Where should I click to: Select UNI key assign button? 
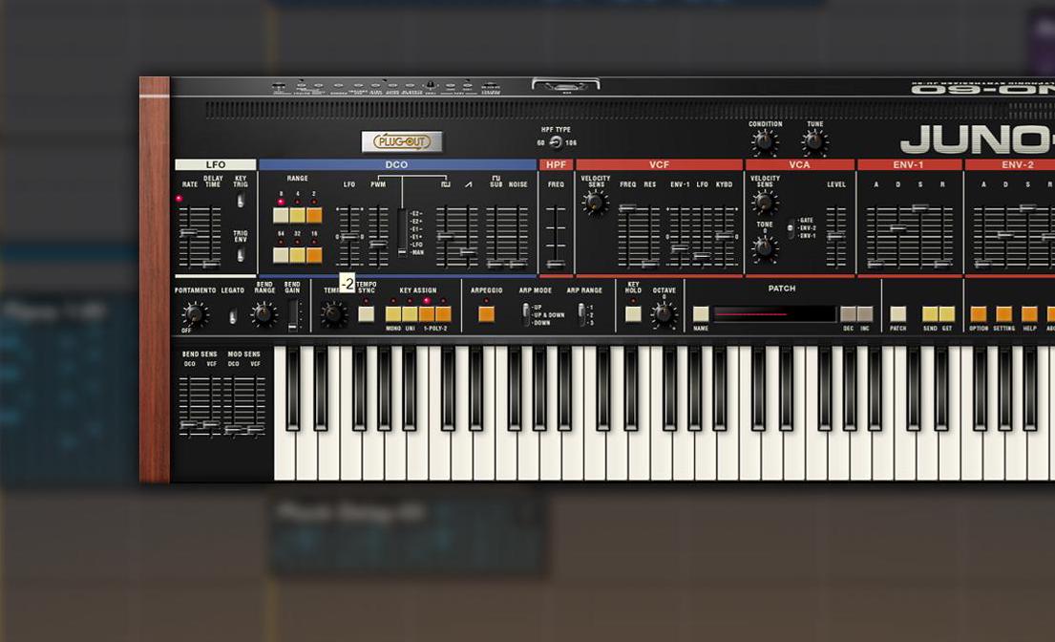pos(410,313)
